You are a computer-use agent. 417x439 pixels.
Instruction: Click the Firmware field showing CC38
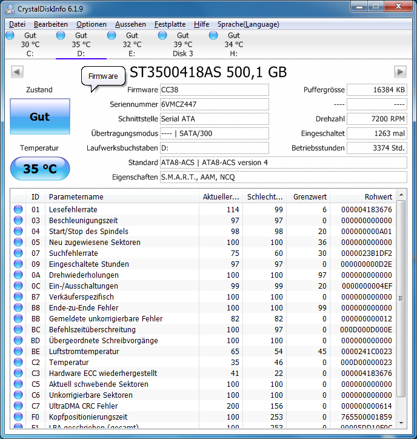pyautogui.click(x=215, y=90)
